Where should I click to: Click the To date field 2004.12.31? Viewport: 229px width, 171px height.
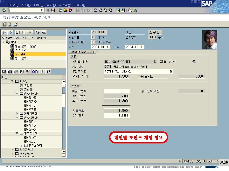click(x=135, y=47)
